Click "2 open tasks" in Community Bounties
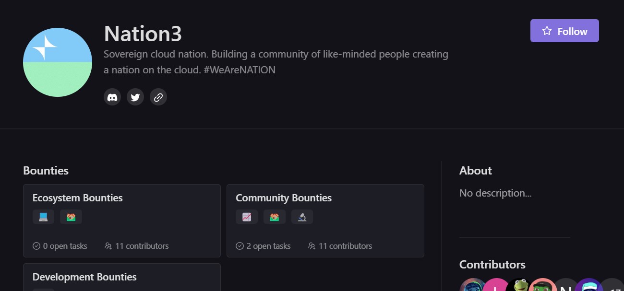The height and width of the screenshot is (291, 624). [264, 246]
